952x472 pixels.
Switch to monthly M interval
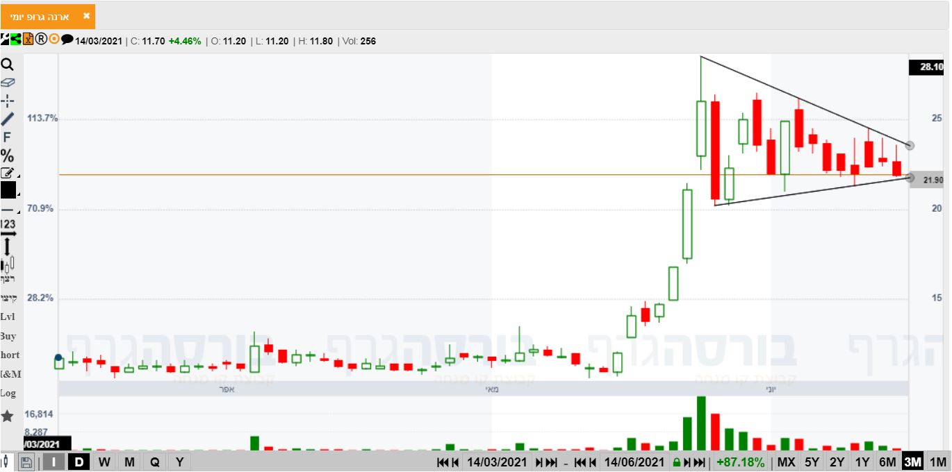[129, 462]
